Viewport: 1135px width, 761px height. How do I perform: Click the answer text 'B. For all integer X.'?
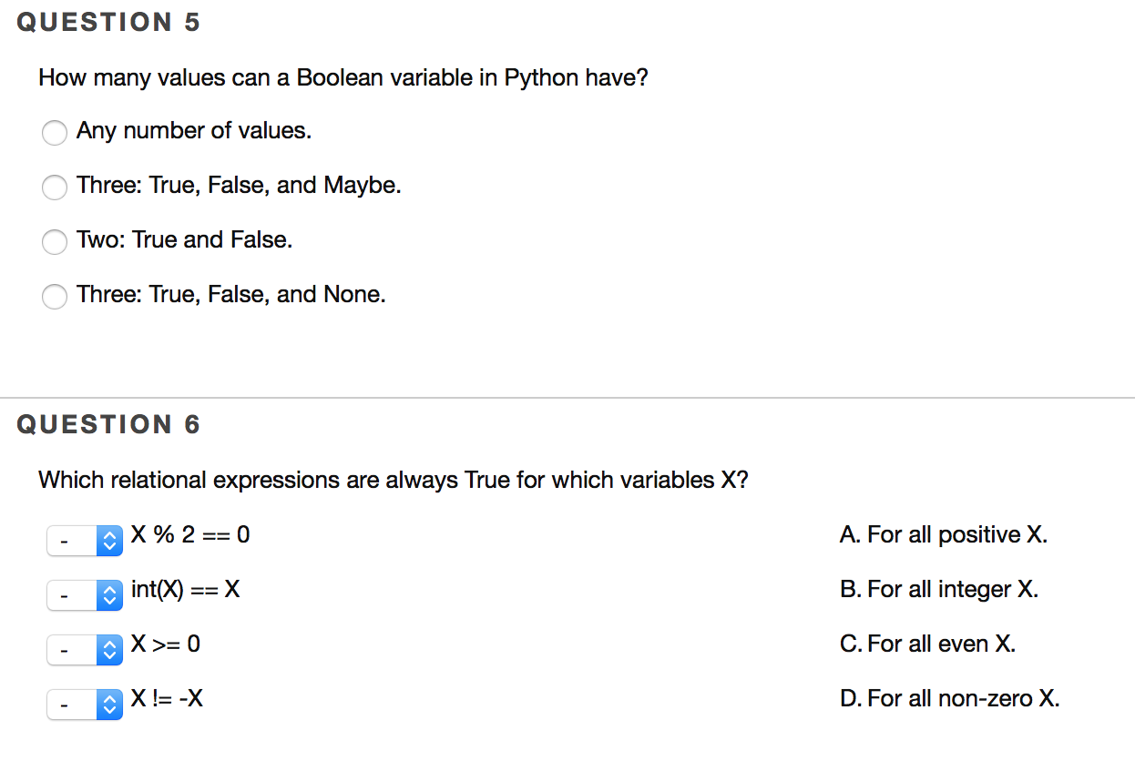[939, 590]
